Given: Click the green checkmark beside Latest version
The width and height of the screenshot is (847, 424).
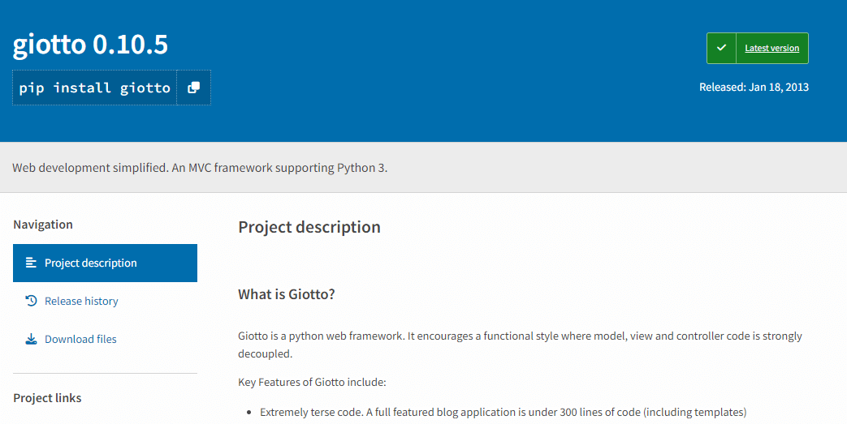Looking at the screenshot, I should 721,49.
